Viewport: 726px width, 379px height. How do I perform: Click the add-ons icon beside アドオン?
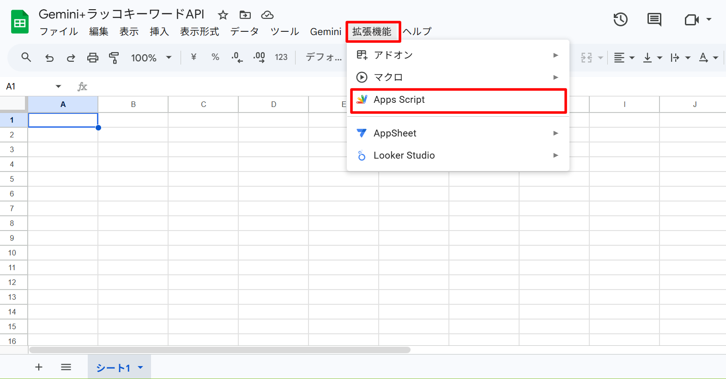(362, 55)
